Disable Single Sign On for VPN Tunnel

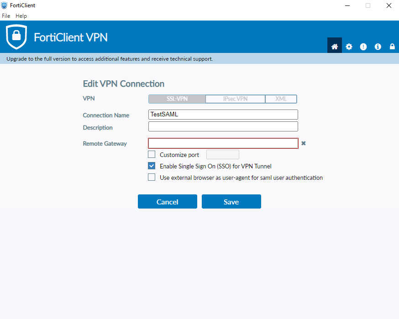[151, 166]
